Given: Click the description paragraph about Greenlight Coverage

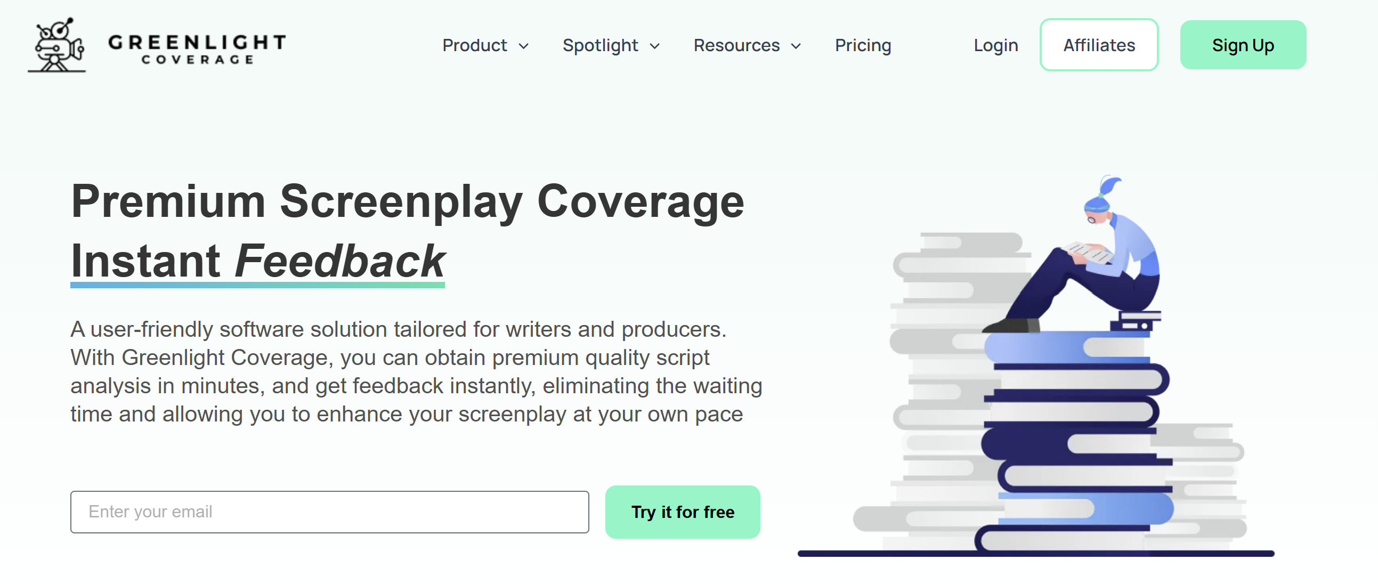Looking at the screenshot, I should pos(416,372).
